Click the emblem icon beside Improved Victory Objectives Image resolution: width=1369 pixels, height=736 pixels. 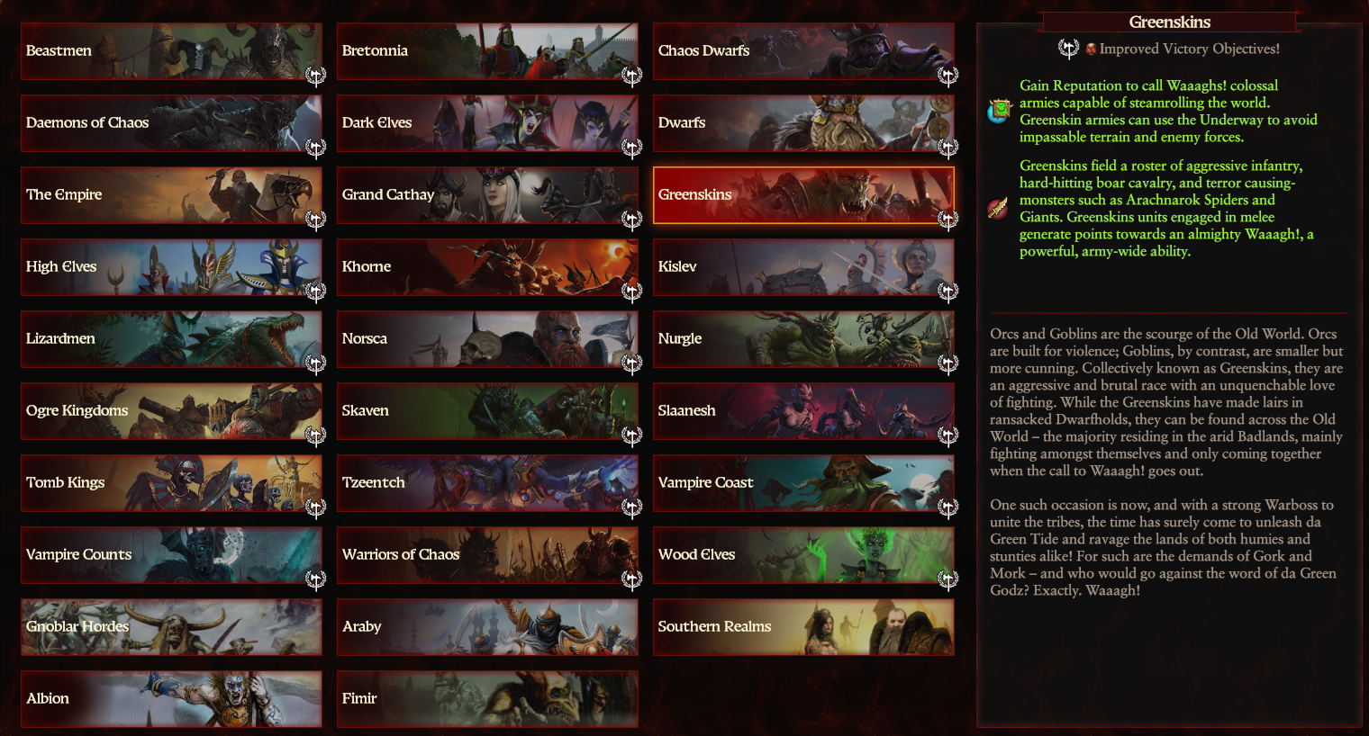pos(1068,49)
